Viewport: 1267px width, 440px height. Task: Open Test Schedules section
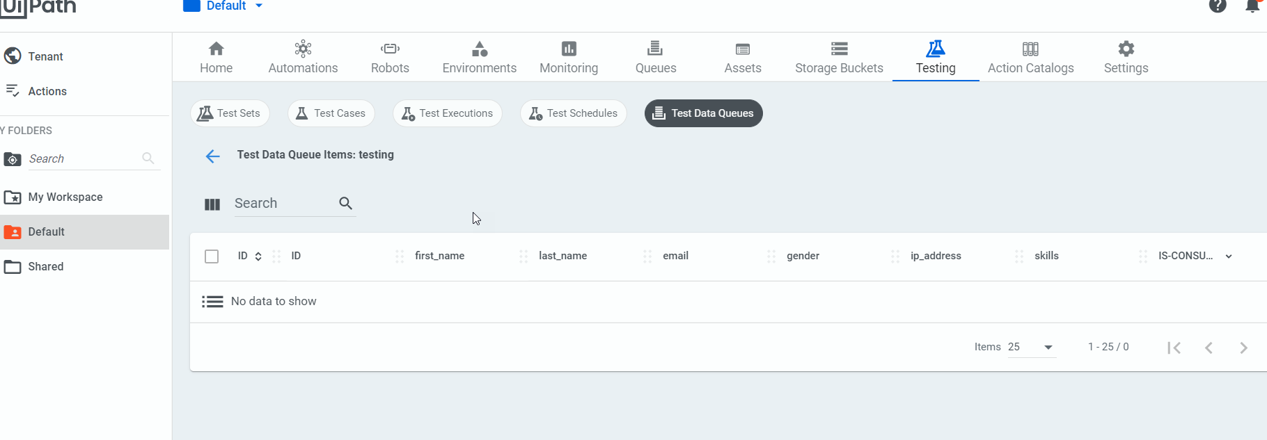[x=574, y=113]
